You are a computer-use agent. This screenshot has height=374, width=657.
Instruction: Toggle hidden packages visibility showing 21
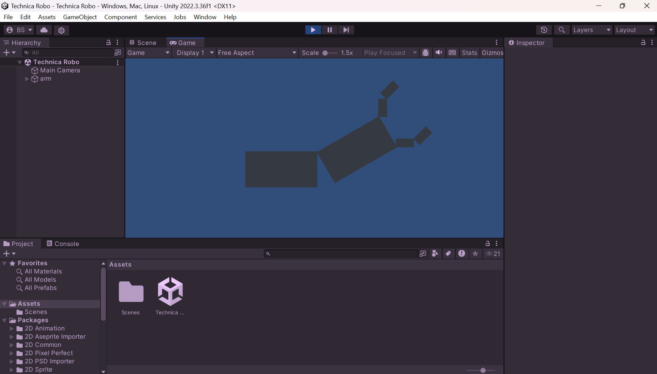tap(493, 254)
